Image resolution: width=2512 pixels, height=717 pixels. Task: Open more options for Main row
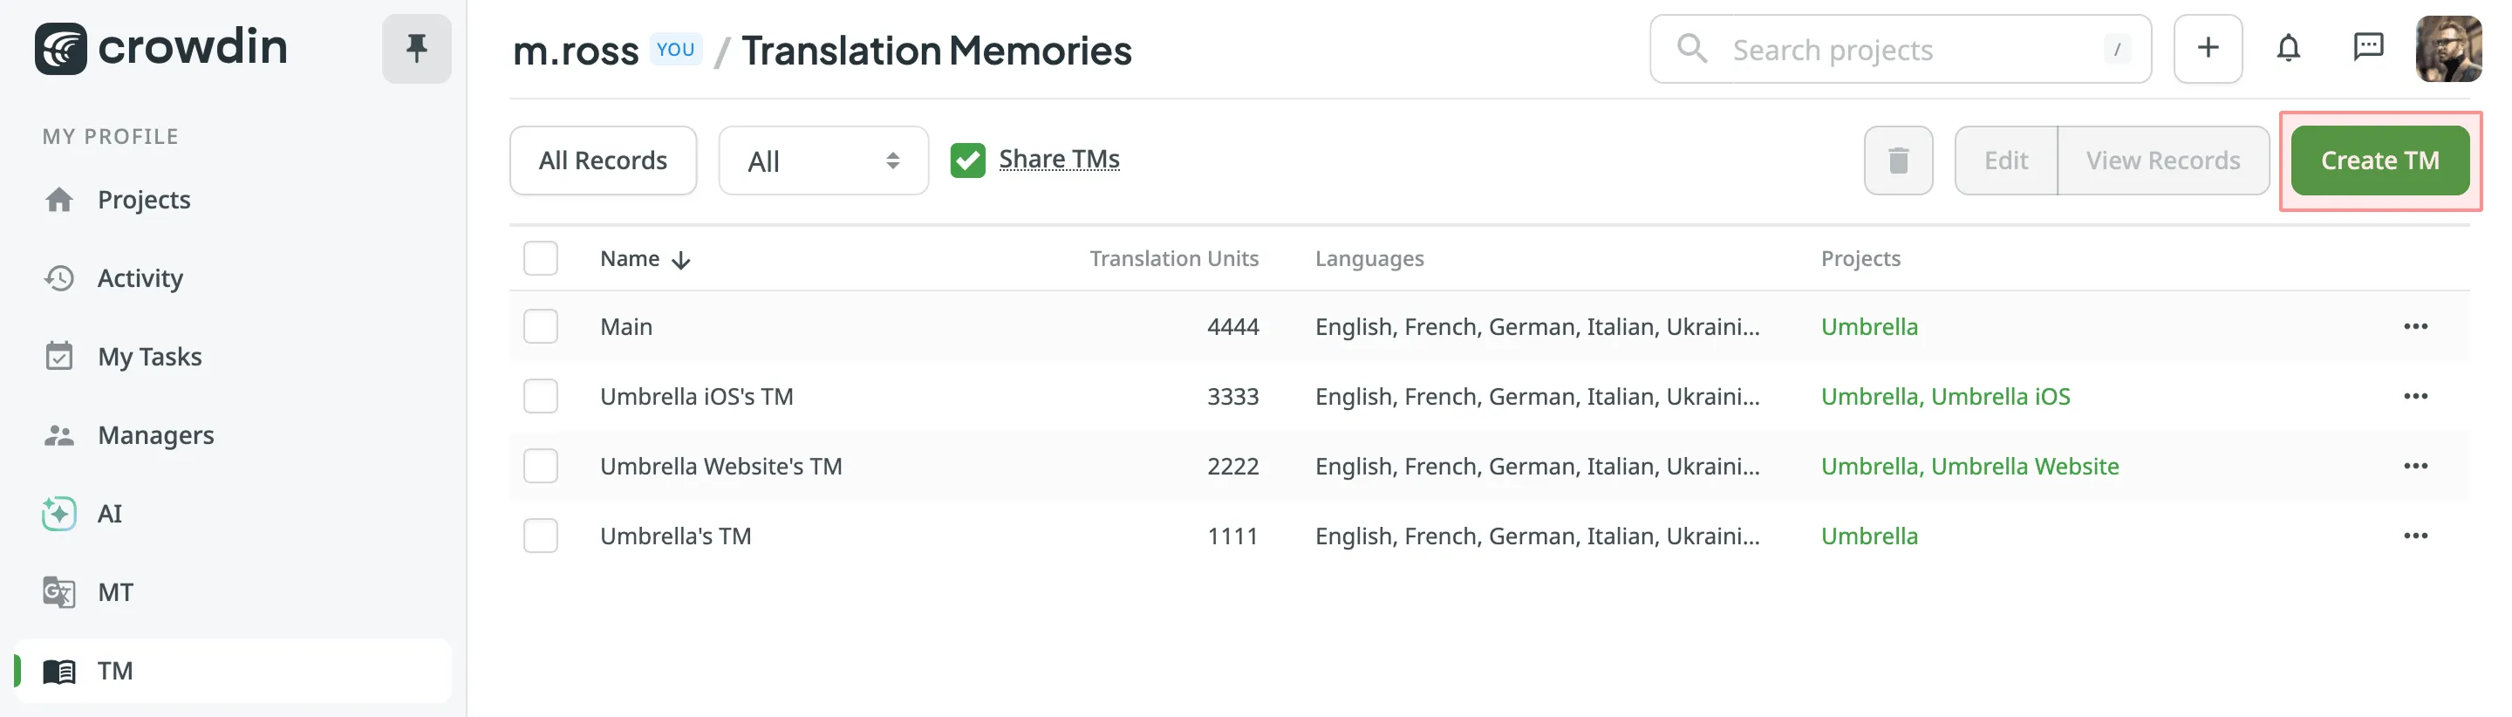(2414, 327)
